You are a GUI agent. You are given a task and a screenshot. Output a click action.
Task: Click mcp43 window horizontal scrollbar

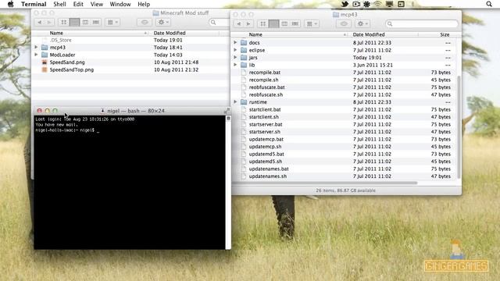coord(325,183)
